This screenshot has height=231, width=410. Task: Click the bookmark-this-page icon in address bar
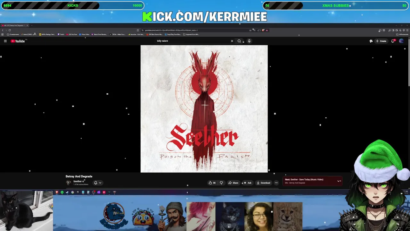click(x=138, y=30)
